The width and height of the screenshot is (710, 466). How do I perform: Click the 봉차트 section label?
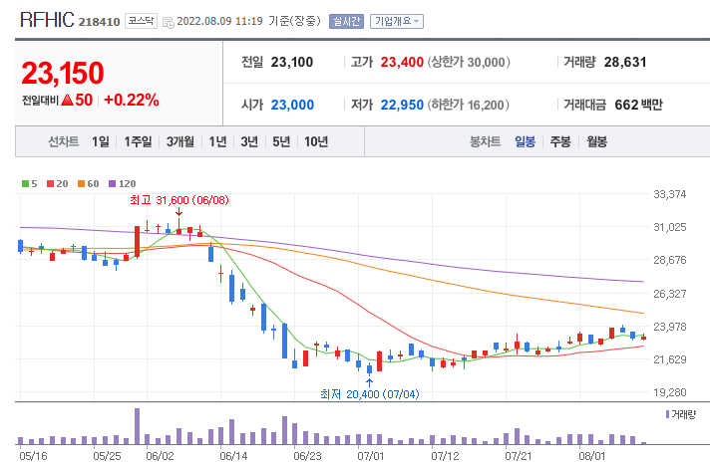(x=485, y=142)
